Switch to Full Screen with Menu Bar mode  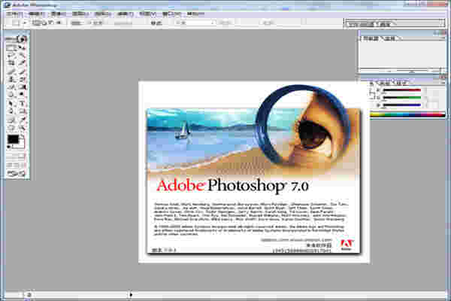(x=17, y=165)
